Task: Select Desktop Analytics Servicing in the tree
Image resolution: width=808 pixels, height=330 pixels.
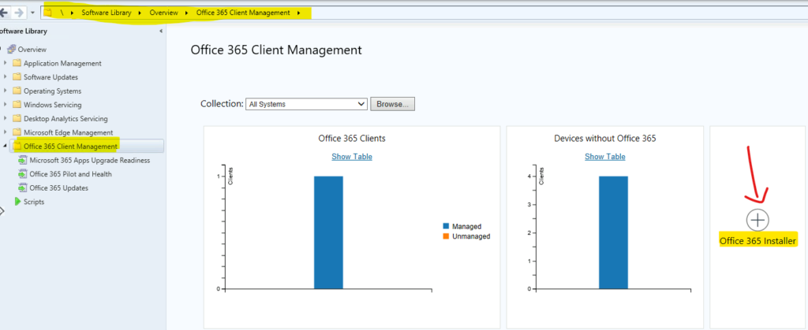Action: click(x=65, y=119)
